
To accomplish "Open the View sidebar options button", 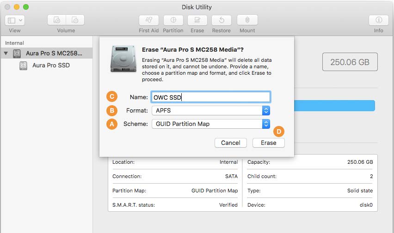I will coord(15,20).
